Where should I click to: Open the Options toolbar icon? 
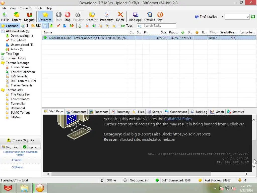coord(150,17)
